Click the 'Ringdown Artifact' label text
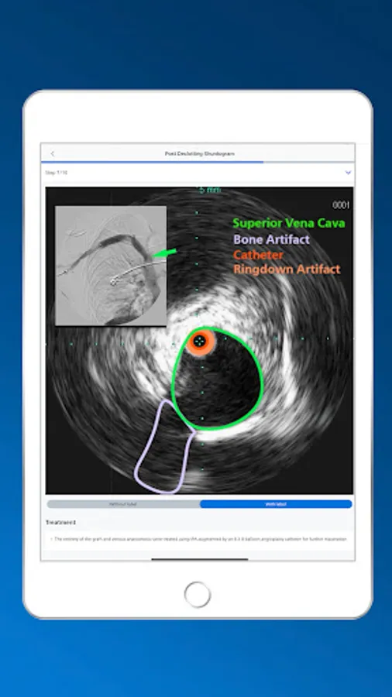 pyautogui.click(x=287, y=270)
